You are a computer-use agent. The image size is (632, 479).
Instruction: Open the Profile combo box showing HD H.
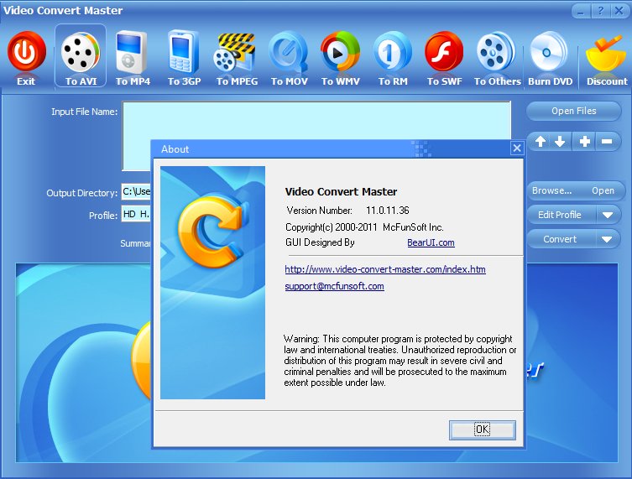pos(136,214)
